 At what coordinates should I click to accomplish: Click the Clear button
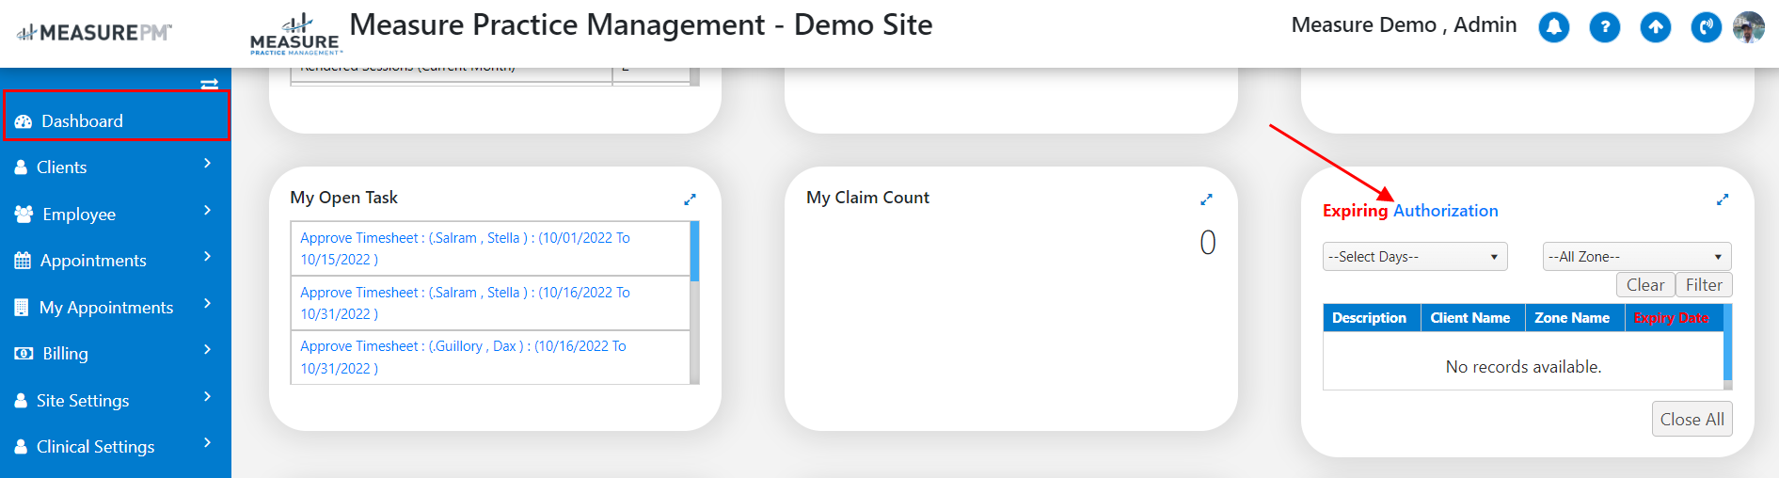[x=1645, y=285]
